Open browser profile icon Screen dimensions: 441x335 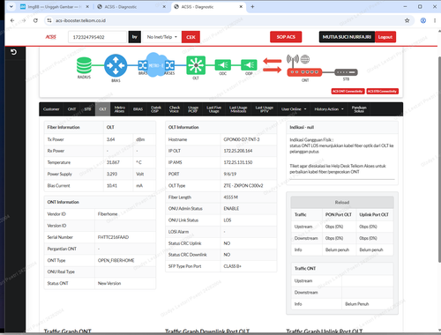423,20
